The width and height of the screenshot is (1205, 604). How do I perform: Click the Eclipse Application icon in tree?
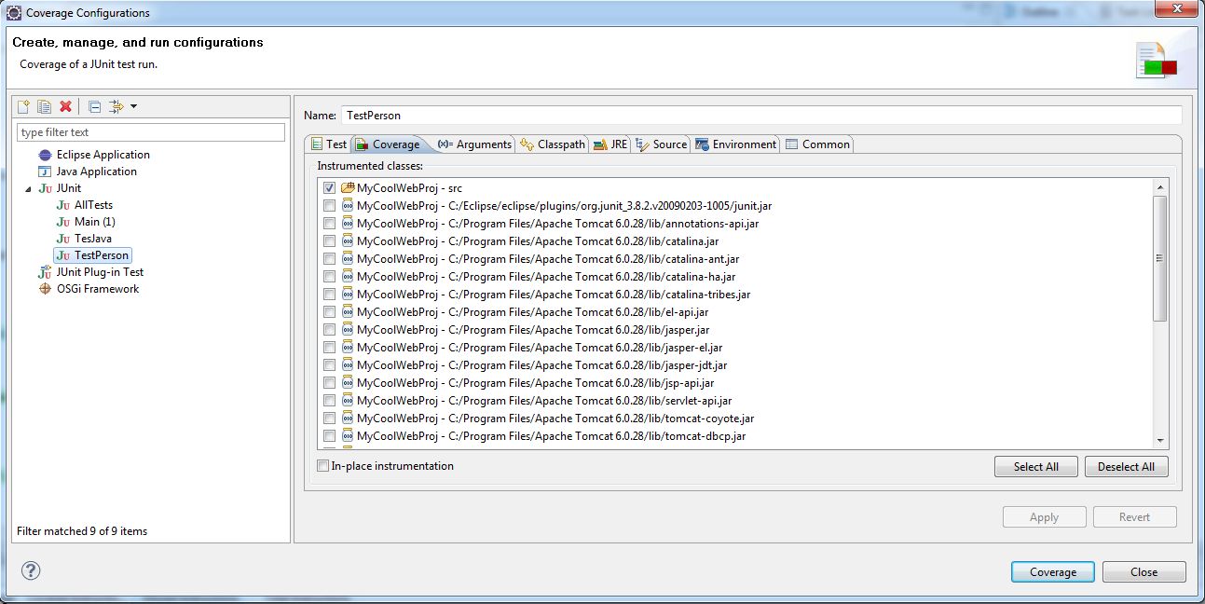click(45, 155)
